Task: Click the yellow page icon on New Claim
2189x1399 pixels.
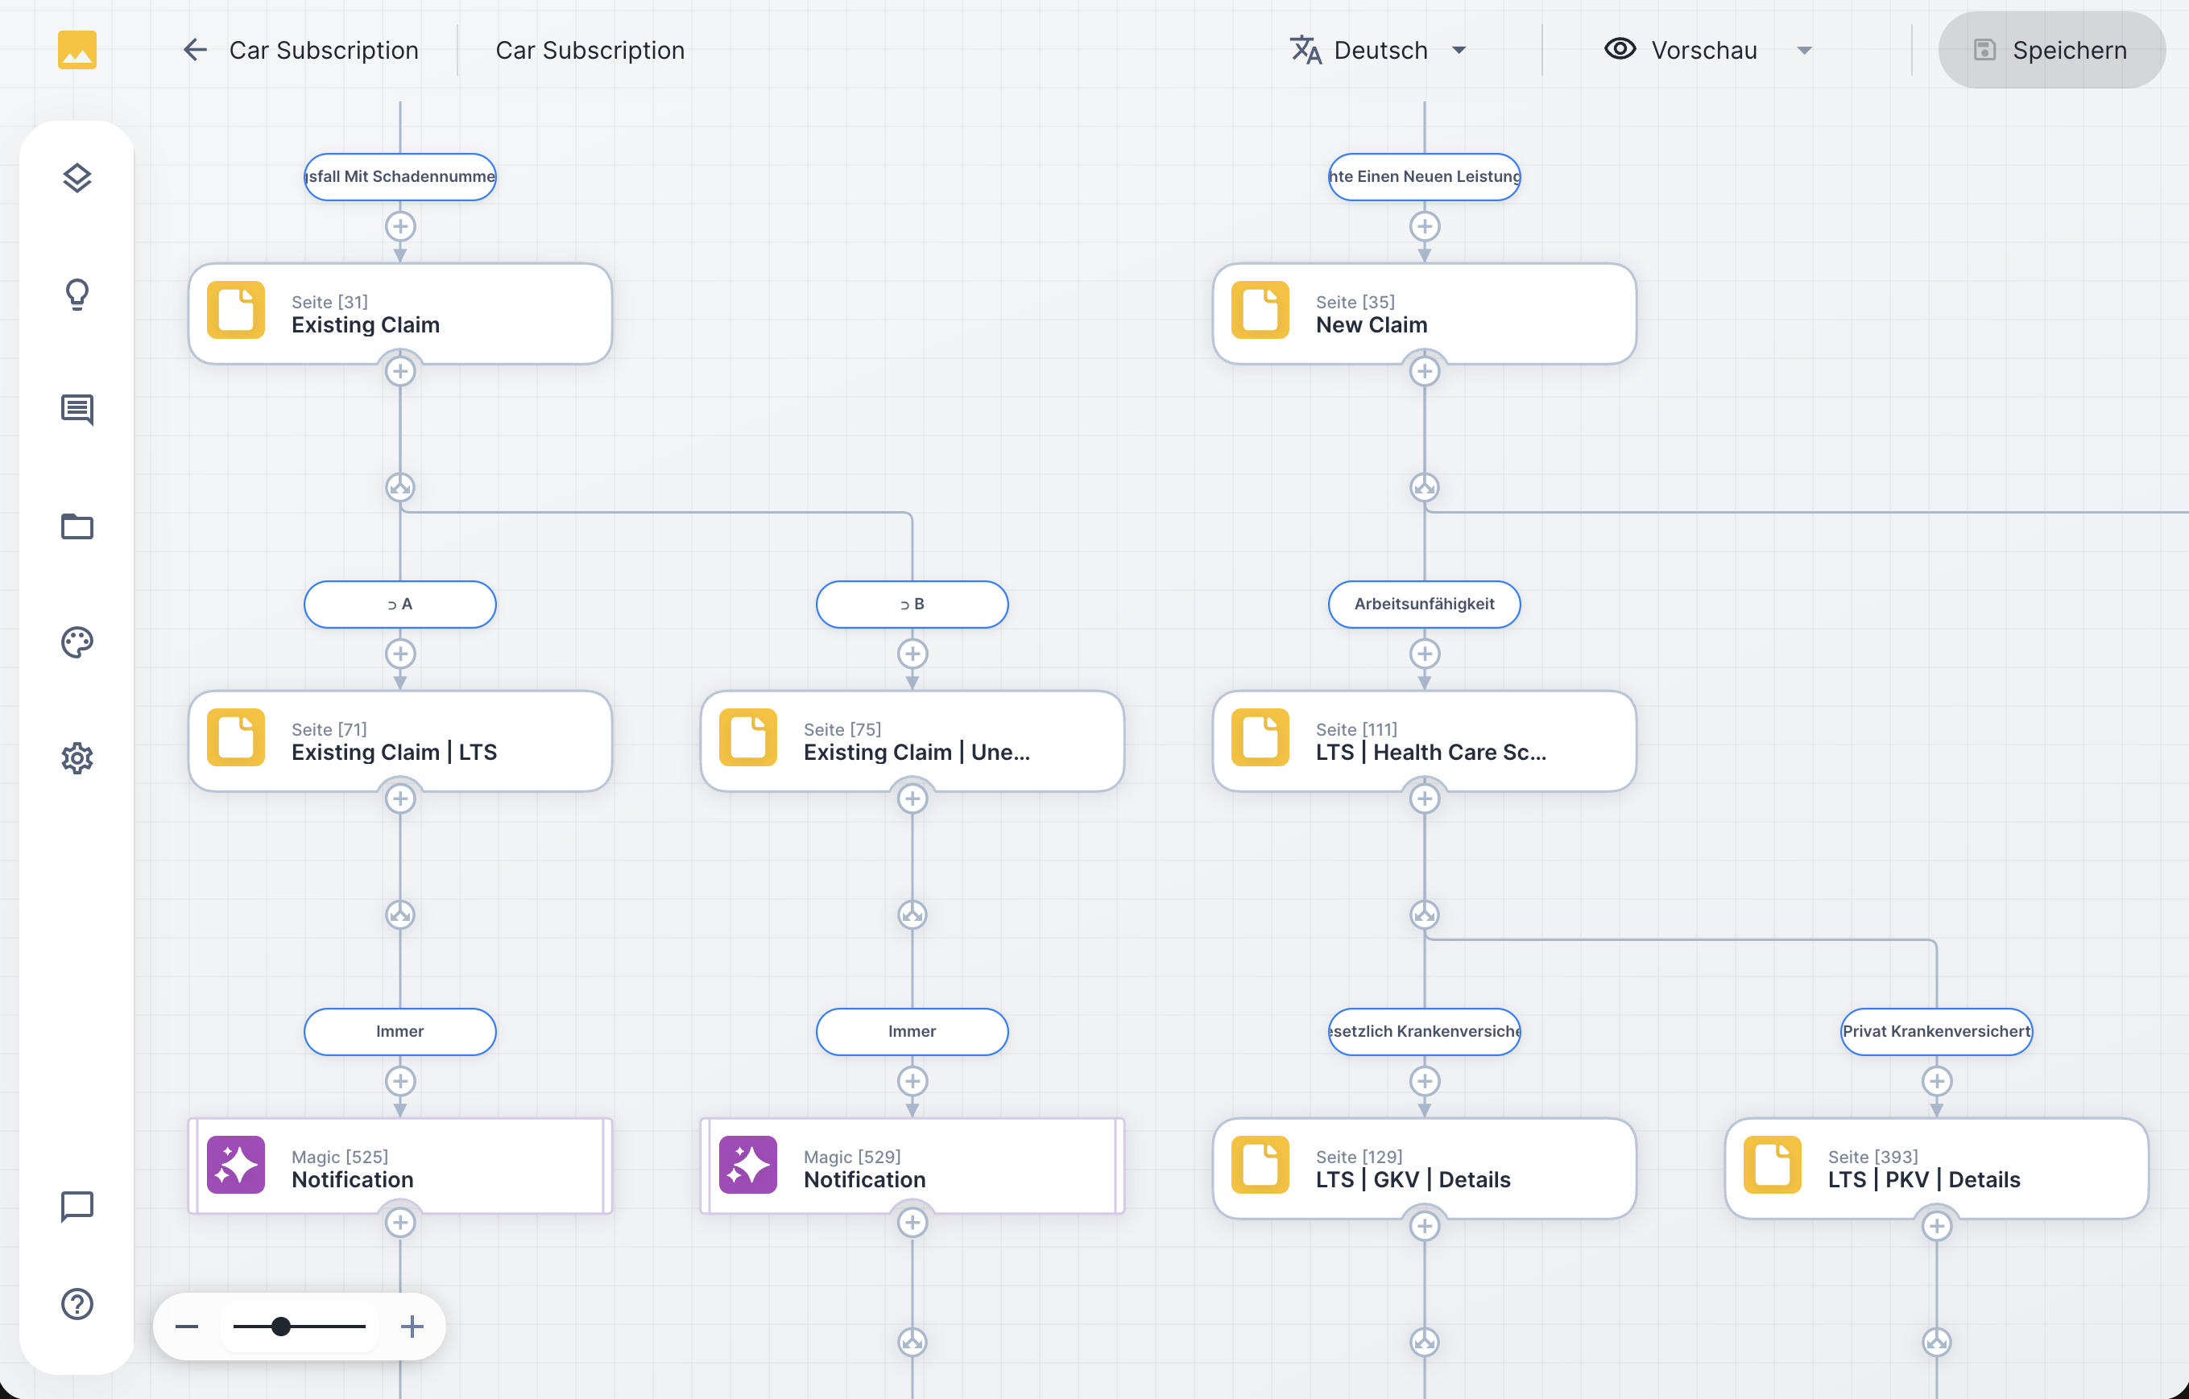Action: point(1260,310)
